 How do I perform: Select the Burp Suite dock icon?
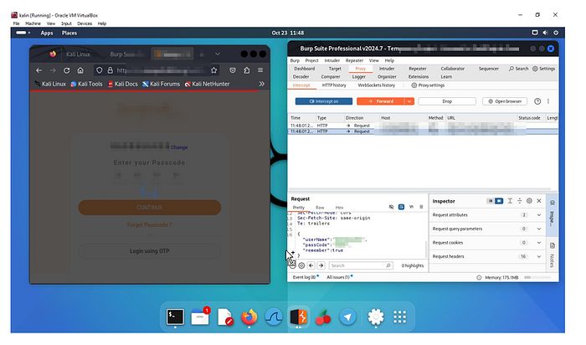click(298, 317)
